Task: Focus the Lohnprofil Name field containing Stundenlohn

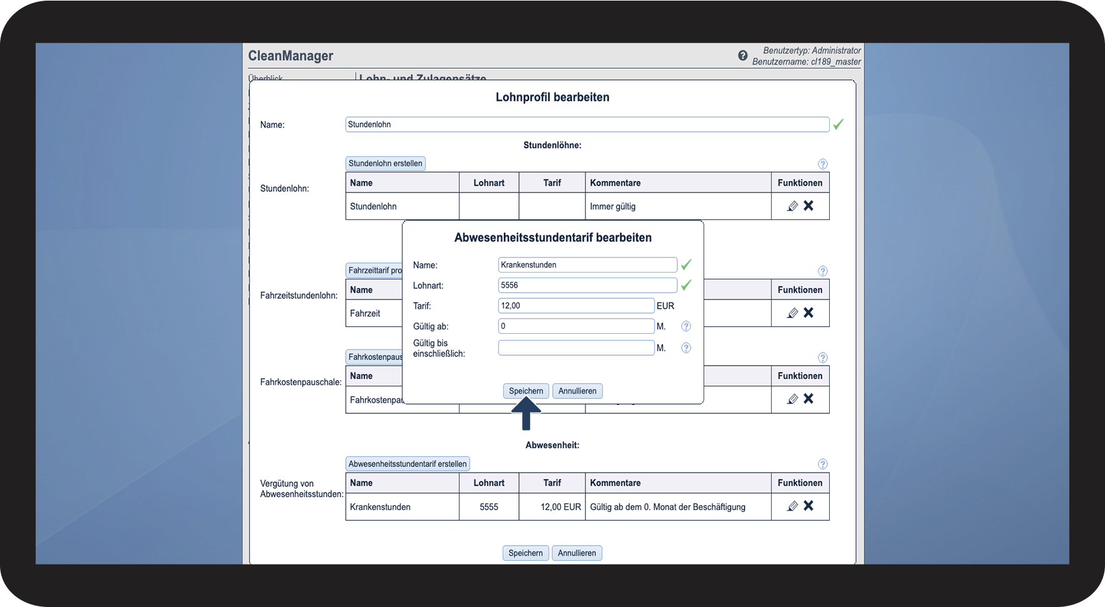Action: tap(587, 124)
